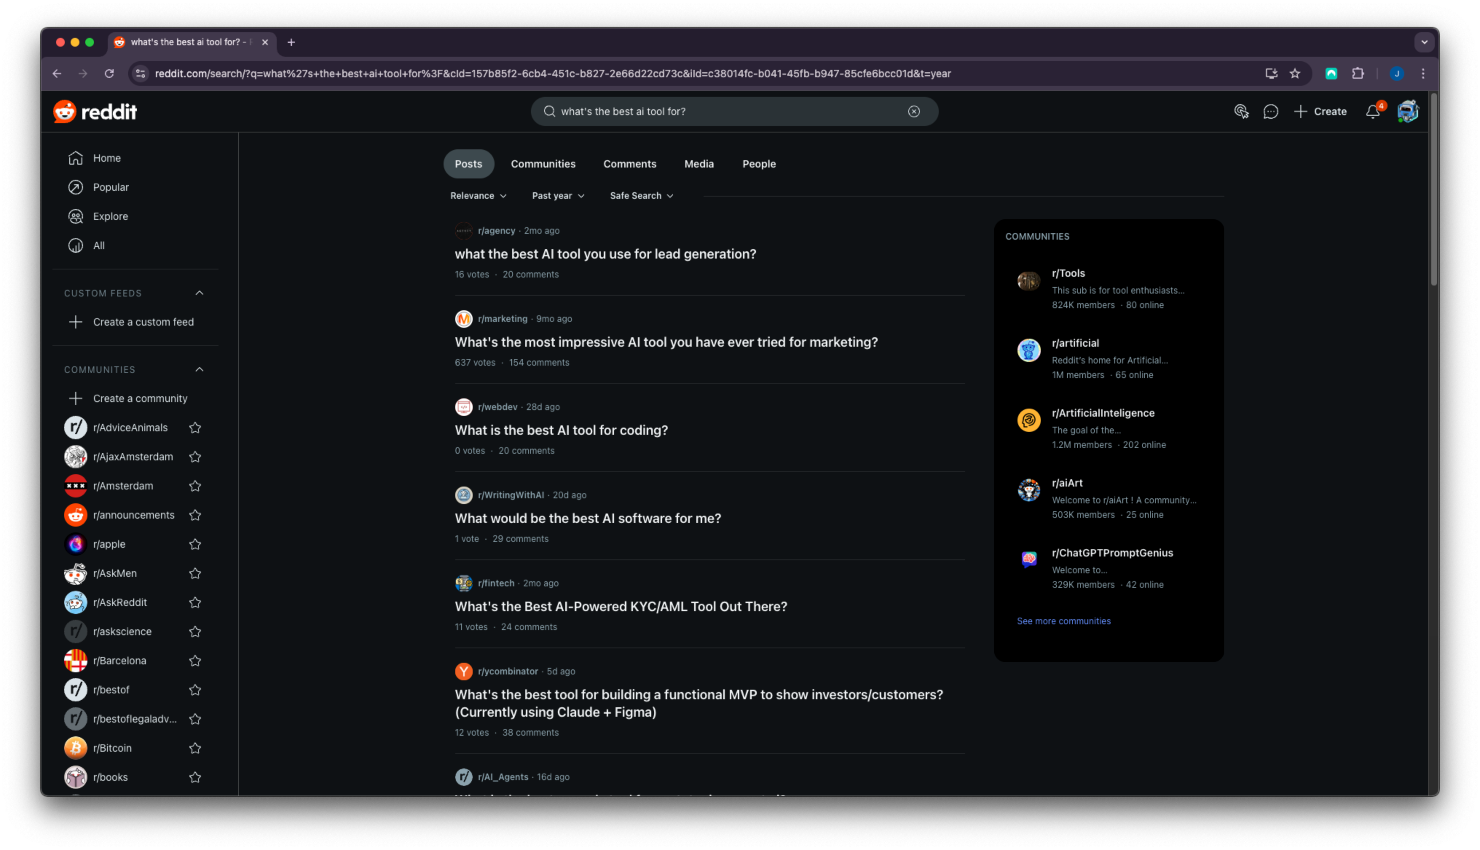The width and height of the screenshot is (1480, 850).
Task: Bookmark this page with star icon
Action: (x=1295, y=74)
